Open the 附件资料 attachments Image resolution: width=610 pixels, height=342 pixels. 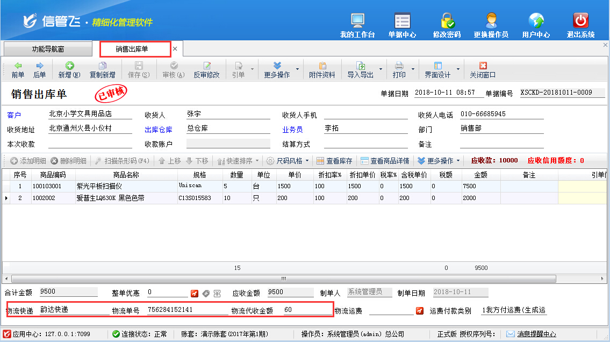pyautogui.click(x=322, y=70)
